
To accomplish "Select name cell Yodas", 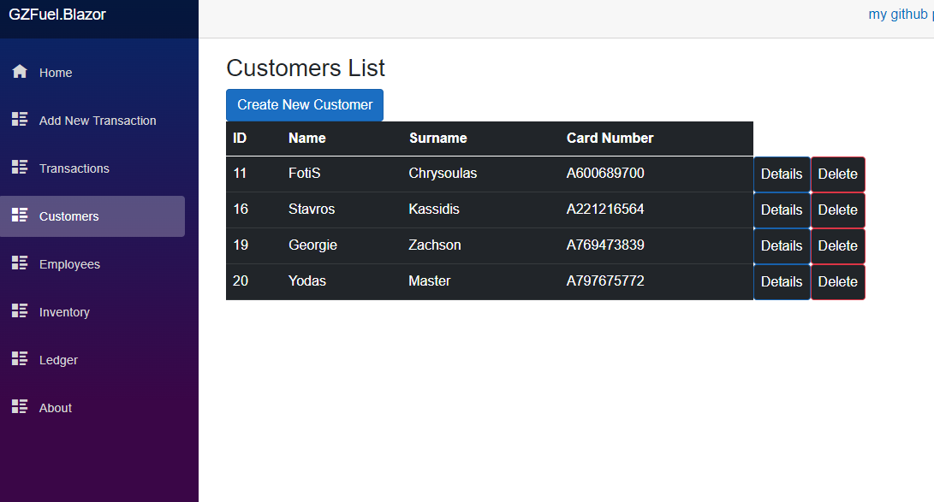I will pos(306,281).
